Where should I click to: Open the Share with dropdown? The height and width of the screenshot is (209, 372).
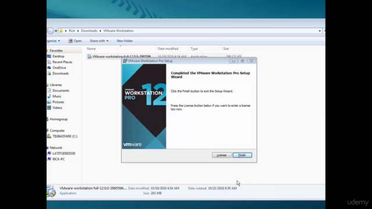(99, 41)
